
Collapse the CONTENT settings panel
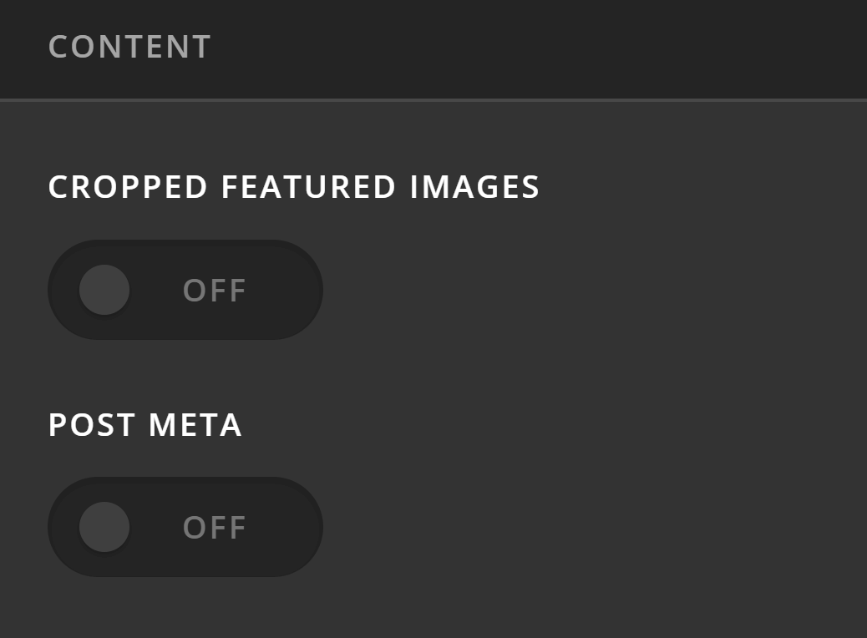click(x=129, y=47)
